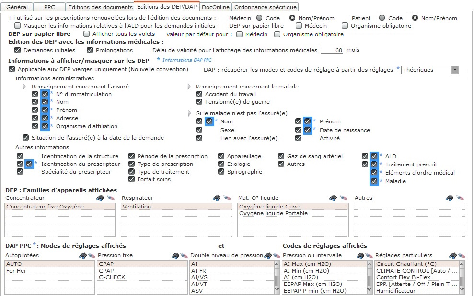Select EEPAP Max (cm H2O) row
The height and width of the screenshot is (296, 474).
324,284
